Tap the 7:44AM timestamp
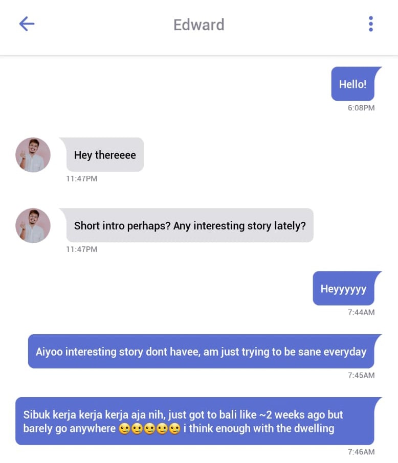 click(x=361, y=312)
